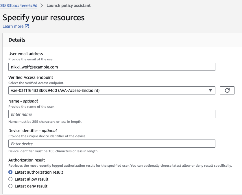
Task: Click the endpoint dropdown caret icon
Action: pos(210,90)
